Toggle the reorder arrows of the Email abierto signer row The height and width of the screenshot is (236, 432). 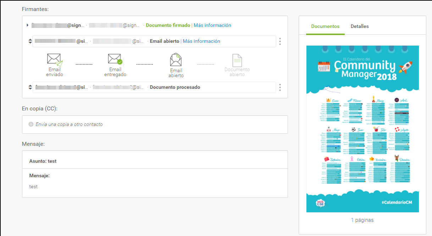point(30,41)
